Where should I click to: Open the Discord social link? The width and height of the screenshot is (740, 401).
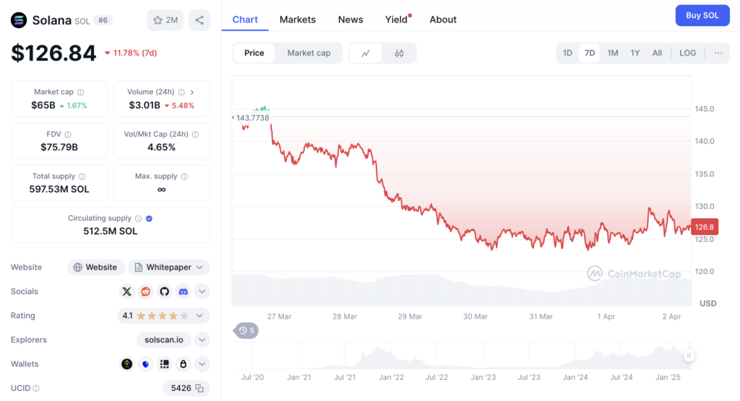[183, 292]
